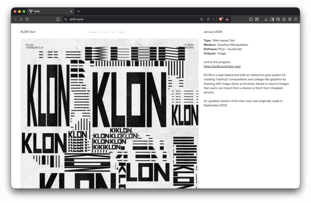Bookmark this page
The width and height of the screenshot is (311, 203).
[x=58, y=19]
